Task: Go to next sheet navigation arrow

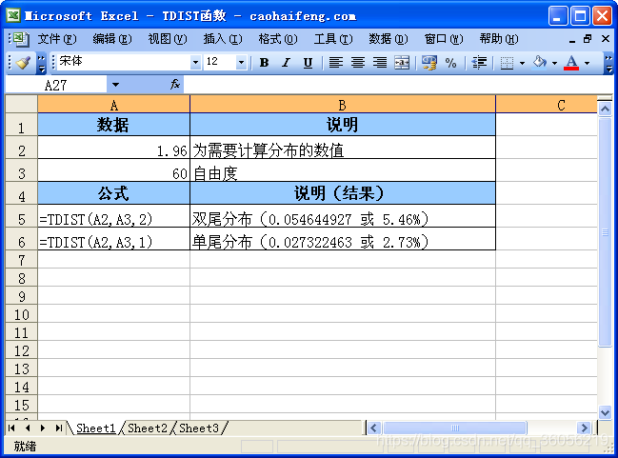Action: click(43, 428)
